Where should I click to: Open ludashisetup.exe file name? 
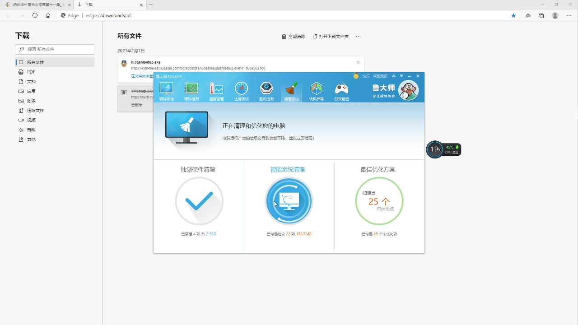coord(145,62)
